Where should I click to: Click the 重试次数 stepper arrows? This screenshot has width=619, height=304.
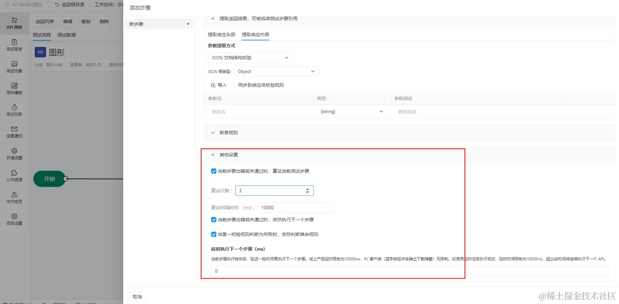coord(308,191)
